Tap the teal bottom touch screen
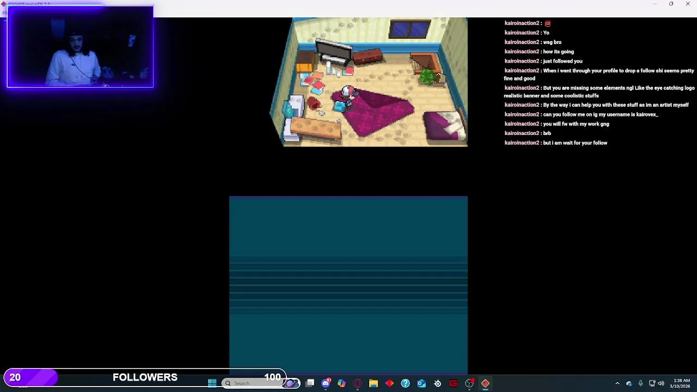697x392 pixels. (x=348, y=285)
